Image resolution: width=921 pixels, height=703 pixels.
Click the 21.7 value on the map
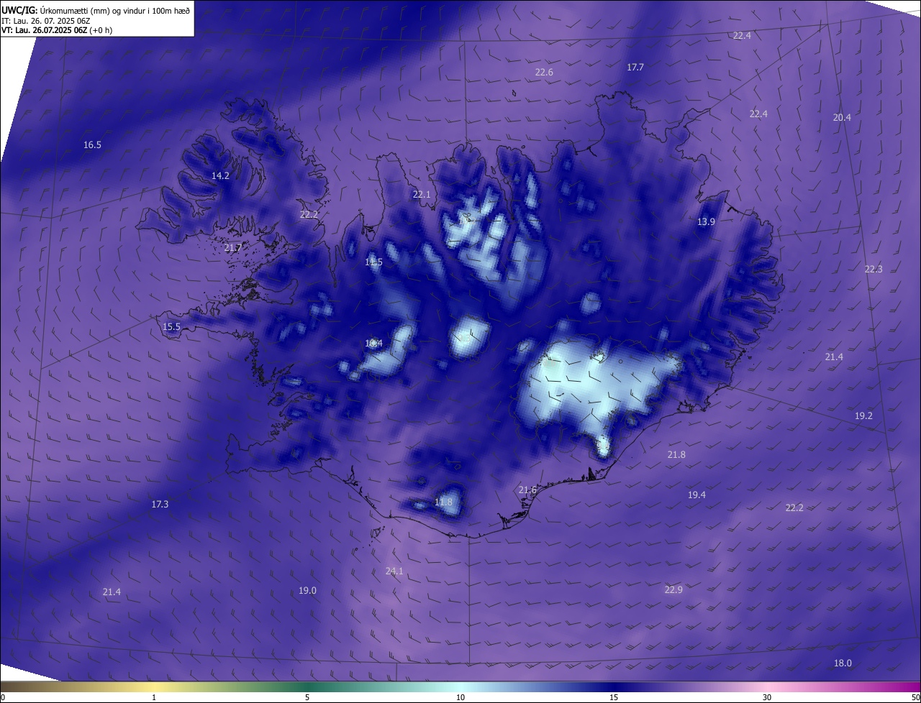[233, 248]
